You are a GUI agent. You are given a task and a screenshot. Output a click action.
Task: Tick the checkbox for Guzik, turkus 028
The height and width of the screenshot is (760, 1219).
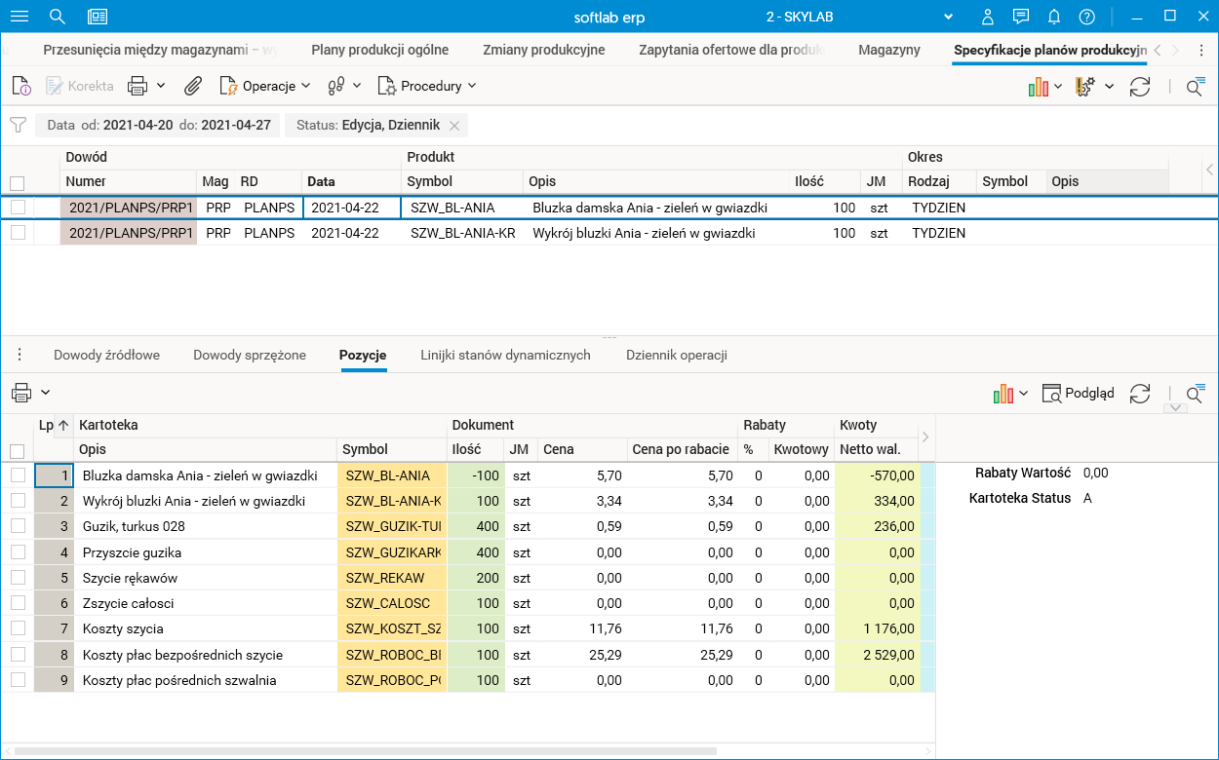pos(18,526)
